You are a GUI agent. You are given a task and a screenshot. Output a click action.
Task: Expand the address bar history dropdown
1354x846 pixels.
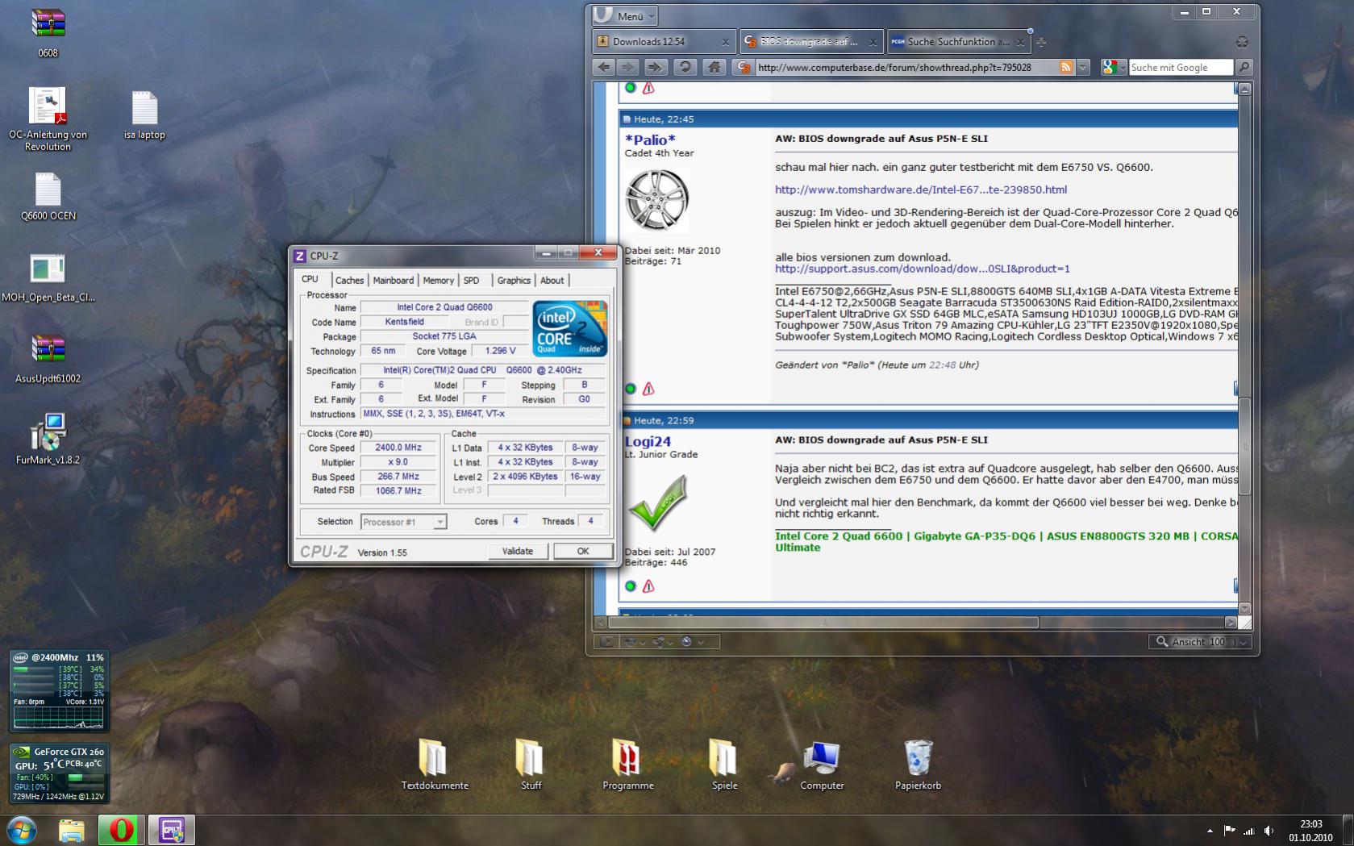tap(1083, 68)
